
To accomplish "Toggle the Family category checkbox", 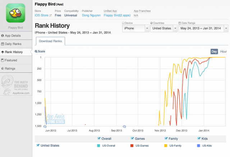I will [166, 138].
